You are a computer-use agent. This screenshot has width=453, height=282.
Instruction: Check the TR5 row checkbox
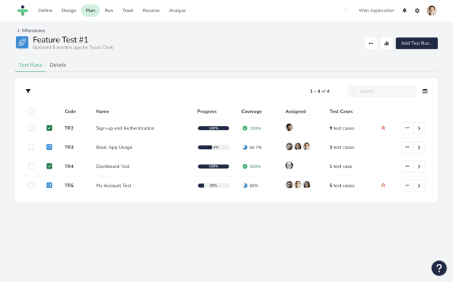[31, 186]
